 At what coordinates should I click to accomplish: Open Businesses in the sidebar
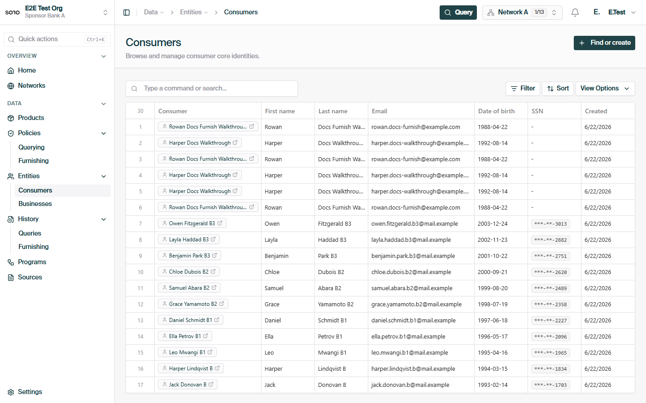63,204
